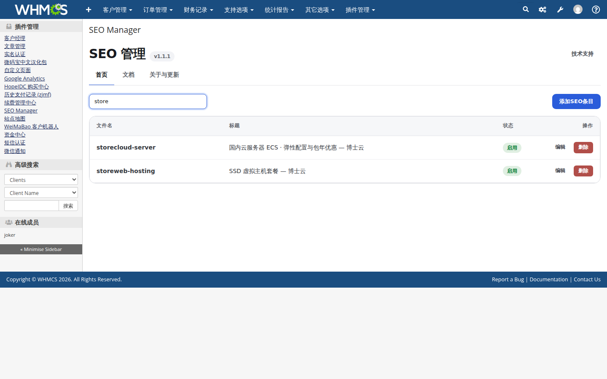Expand 支持选项 menu
The height and width of the screenshot is (379, 607).
click(x=239, y=10)
